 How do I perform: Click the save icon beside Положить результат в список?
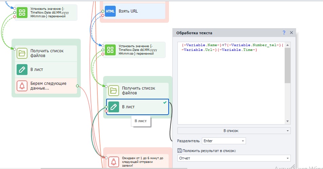pos(179,151)
